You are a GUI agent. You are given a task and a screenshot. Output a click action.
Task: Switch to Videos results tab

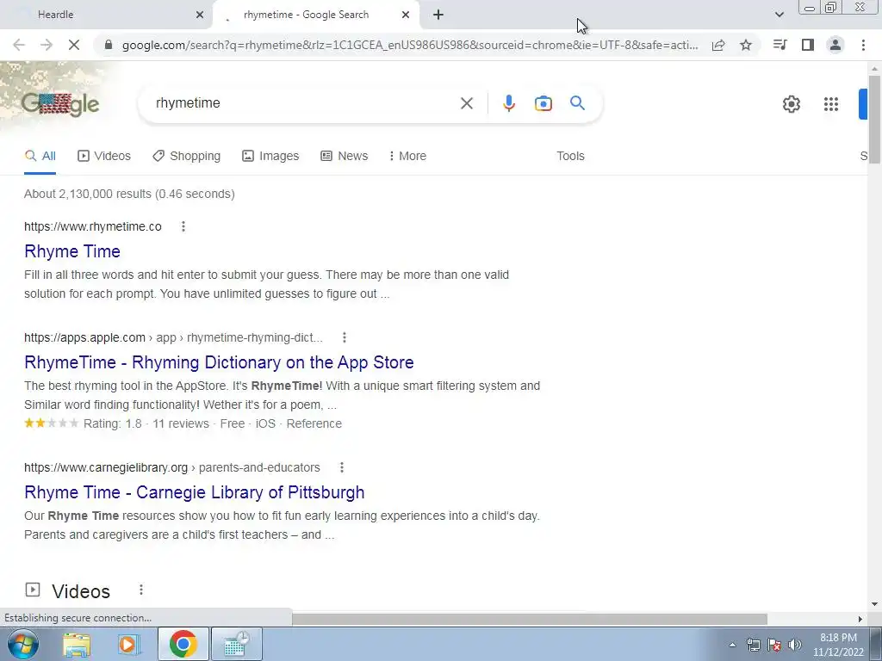(x=104, y=156)
